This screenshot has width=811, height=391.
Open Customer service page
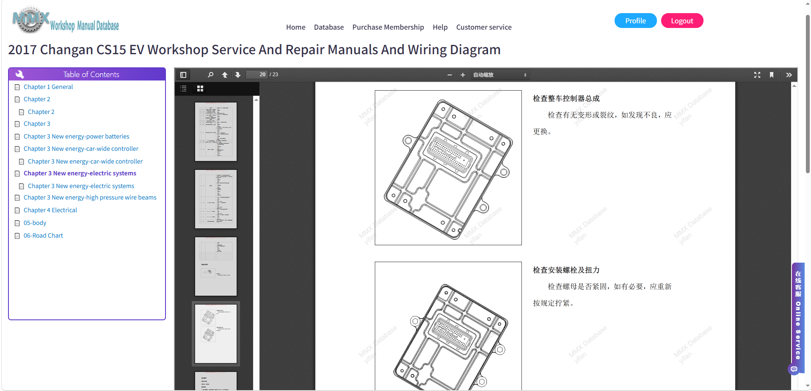pyautogui.click(x=484, y=27)
